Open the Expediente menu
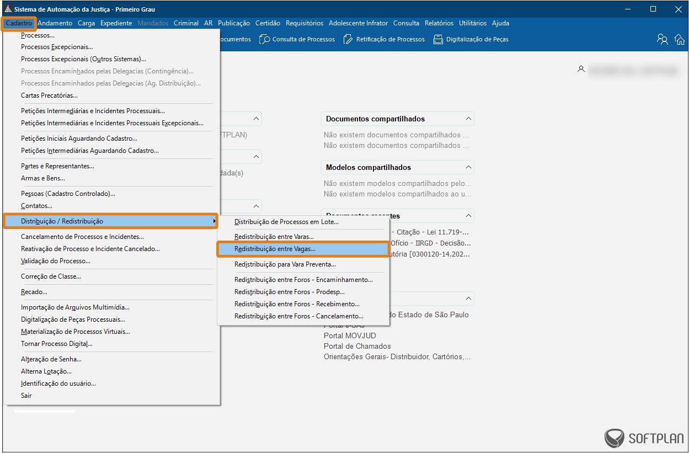 coord(116,23)
